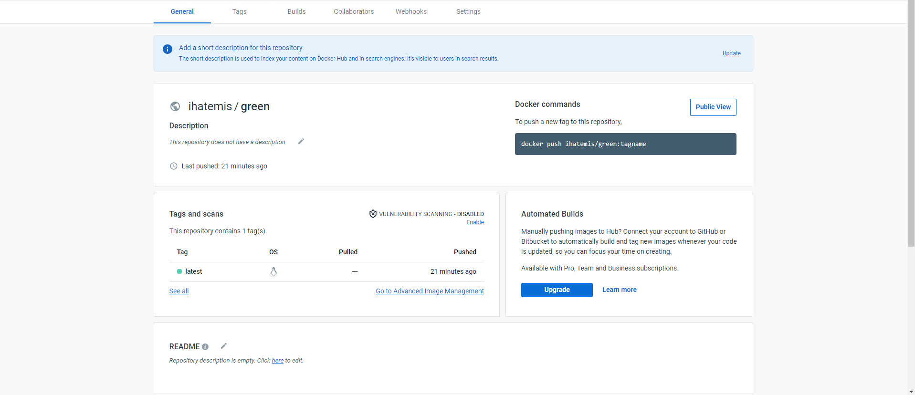Click the 'ihatemis / green' repository title
This screenshot has width=915, height=395.
point(229,106)
